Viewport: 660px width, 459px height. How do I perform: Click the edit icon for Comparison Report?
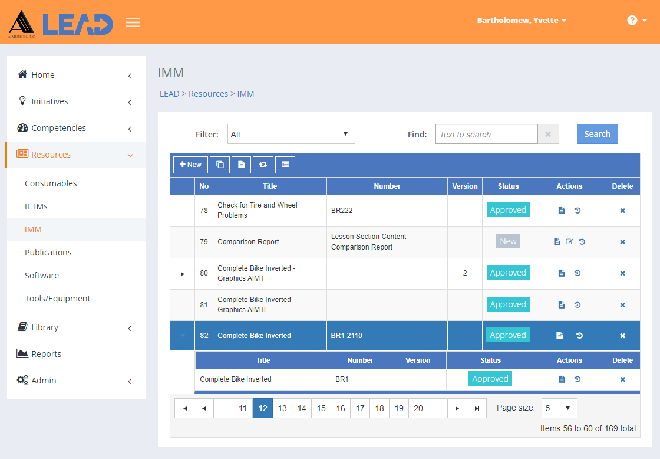(569, 242)
